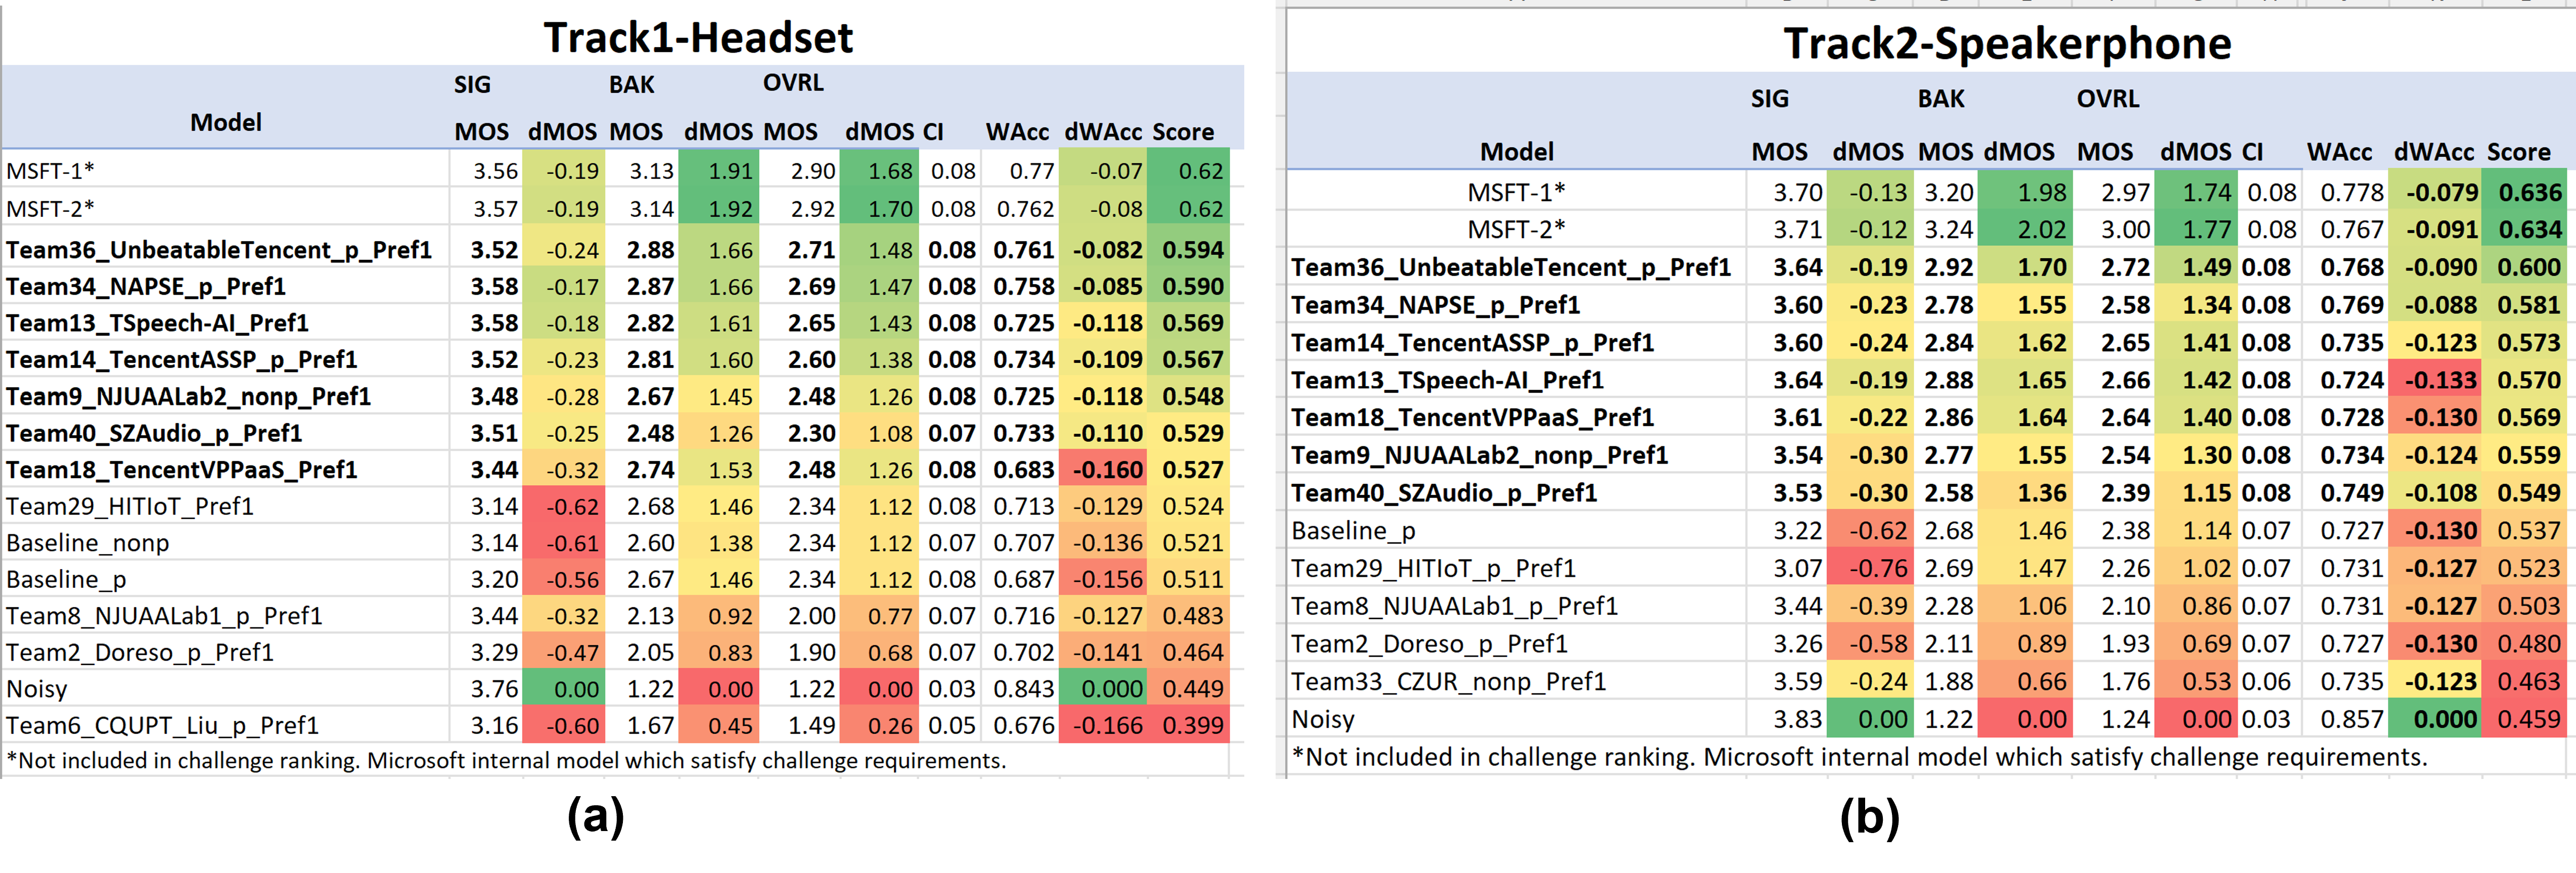Select the WAcc header in Track1 table
The height and width of the screenshot is (873, 2576).
pyautogui.click(x=1016, y=132)
